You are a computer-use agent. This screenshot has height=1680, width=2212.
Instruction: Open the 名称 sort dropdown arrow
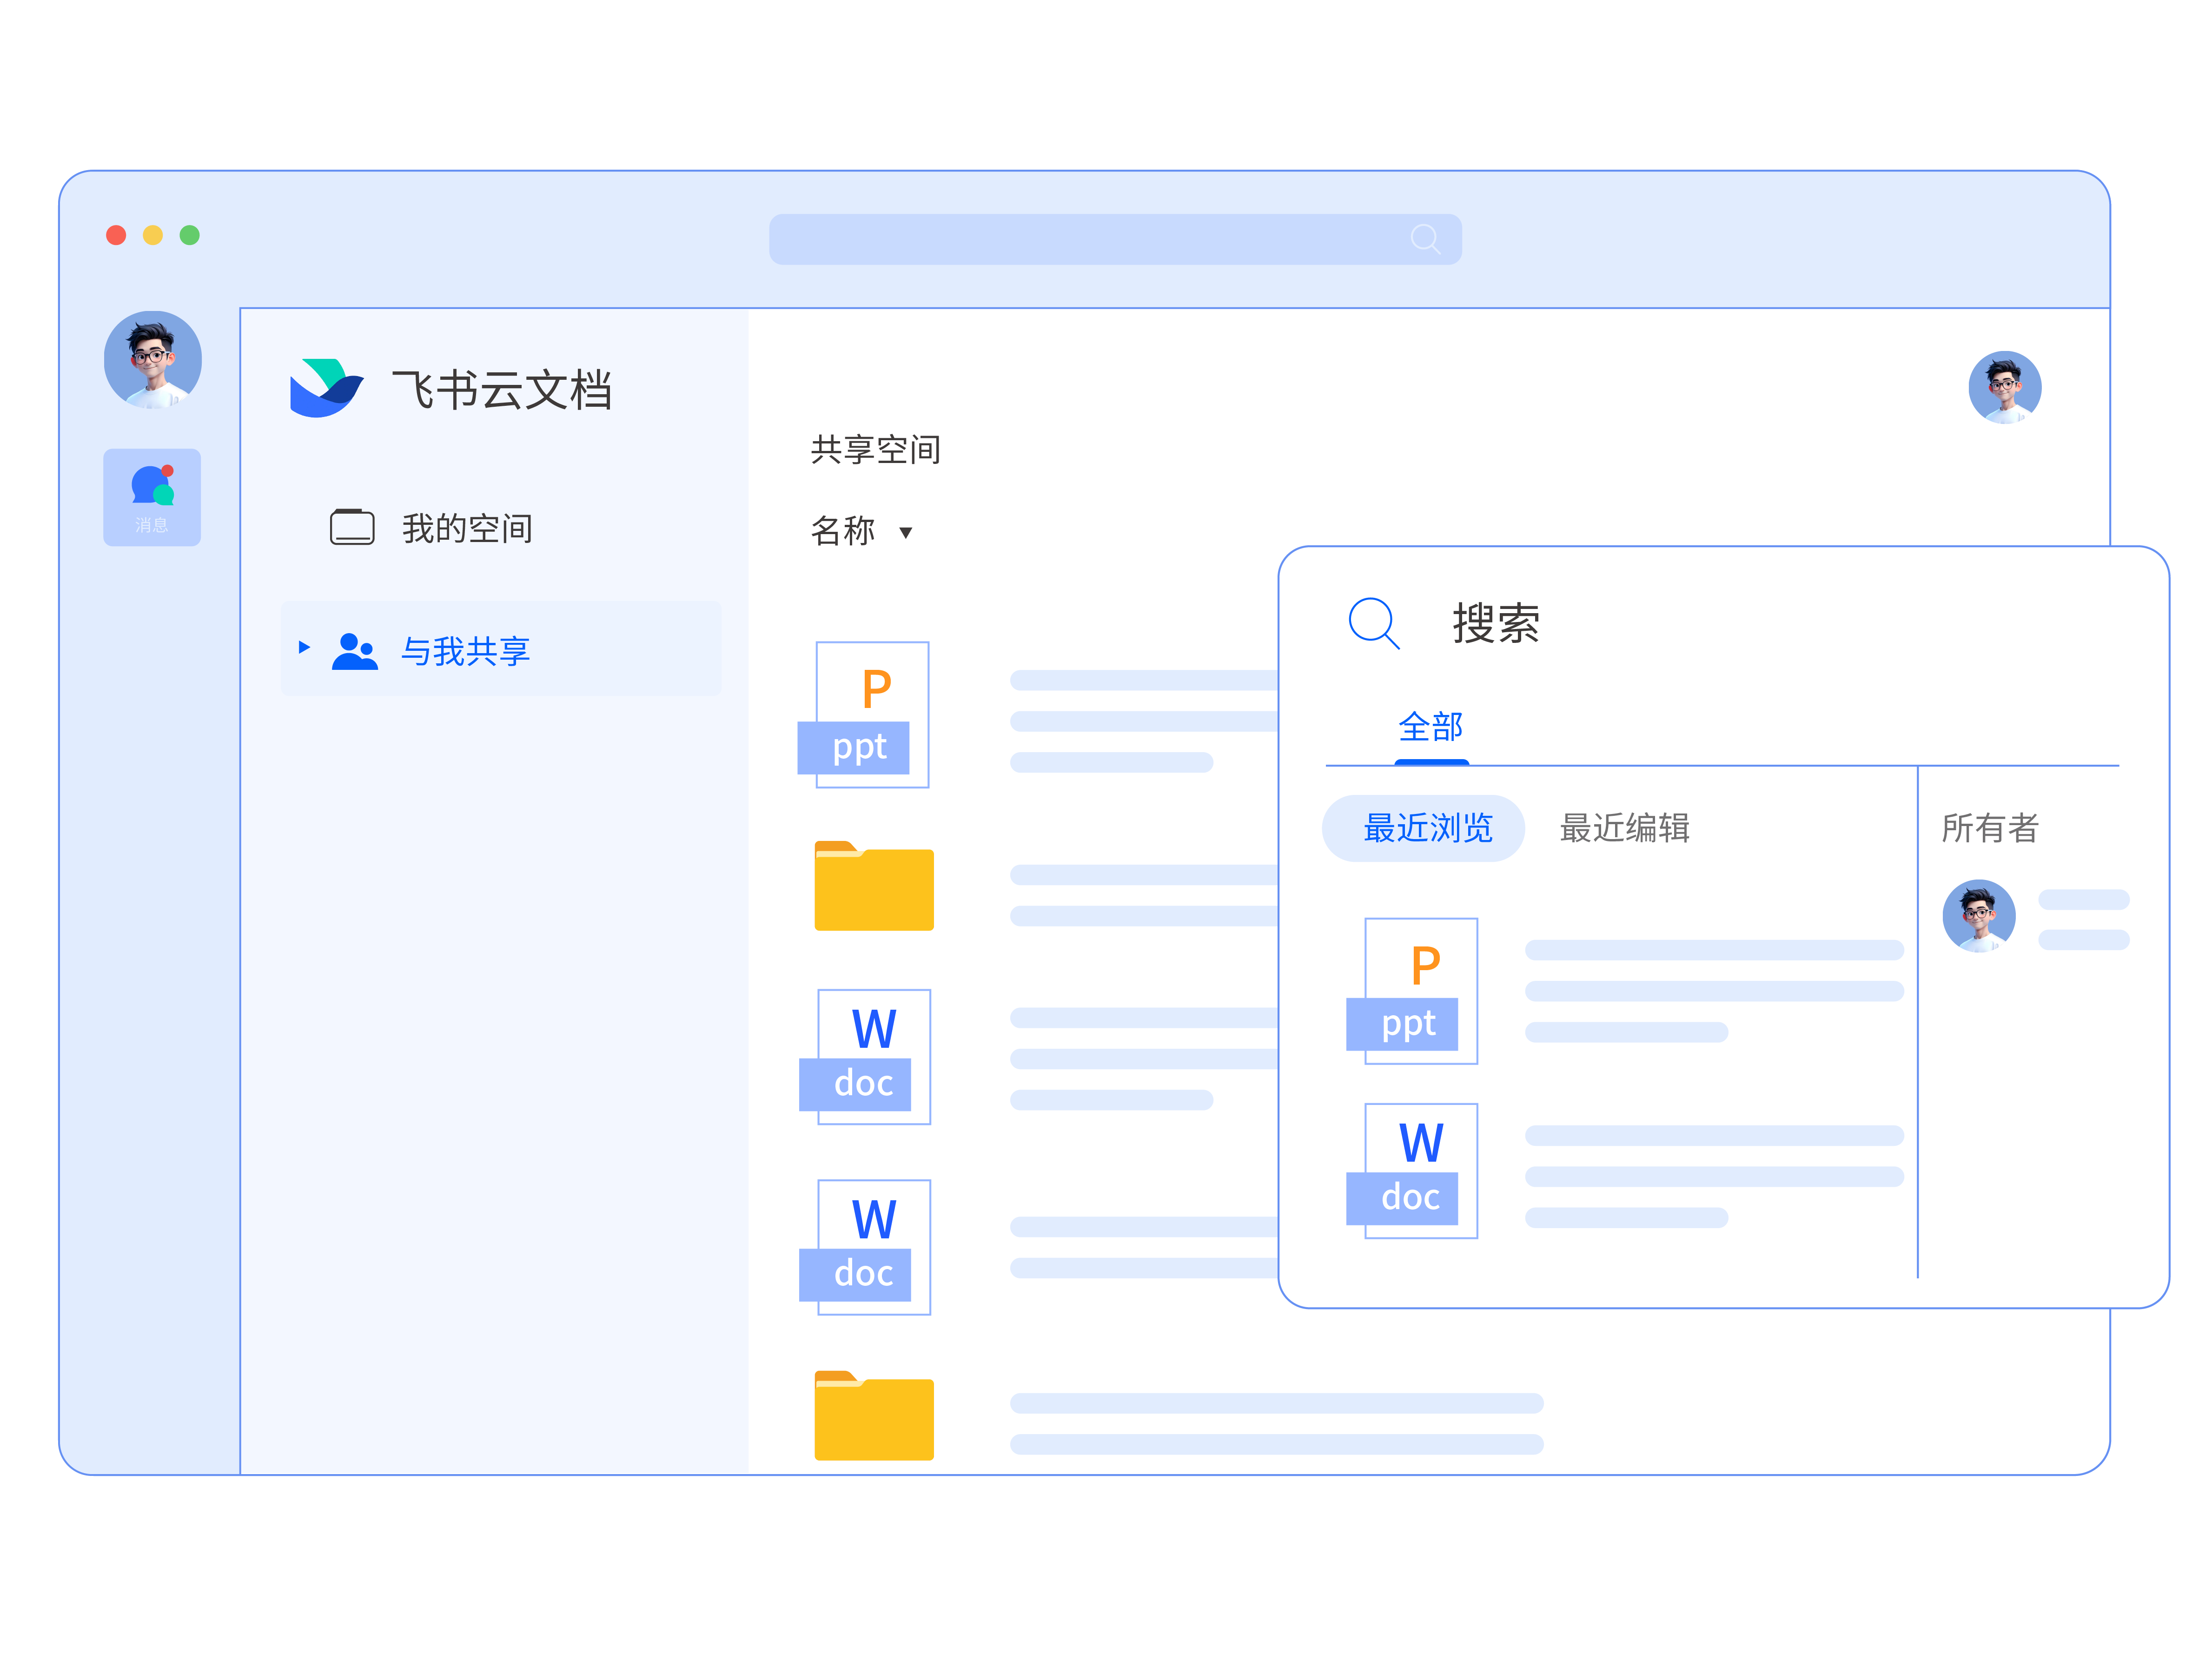tap(906, 532)
